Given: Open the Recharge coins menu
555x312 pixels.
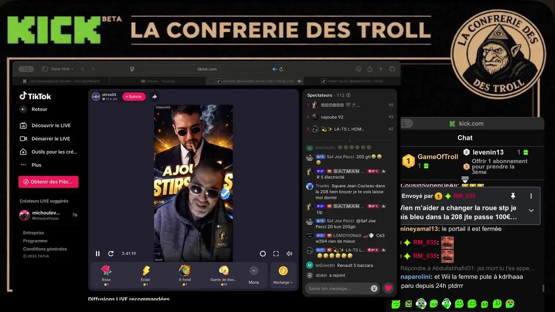Looking at the screenshot, I should (283, 275).
